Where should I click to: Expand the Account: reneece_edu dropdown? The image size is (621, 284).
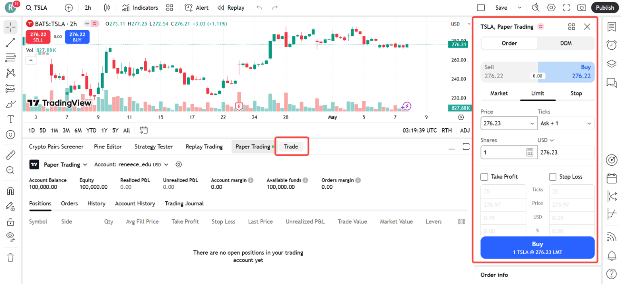pyautogui.click(x=130, y=164)
